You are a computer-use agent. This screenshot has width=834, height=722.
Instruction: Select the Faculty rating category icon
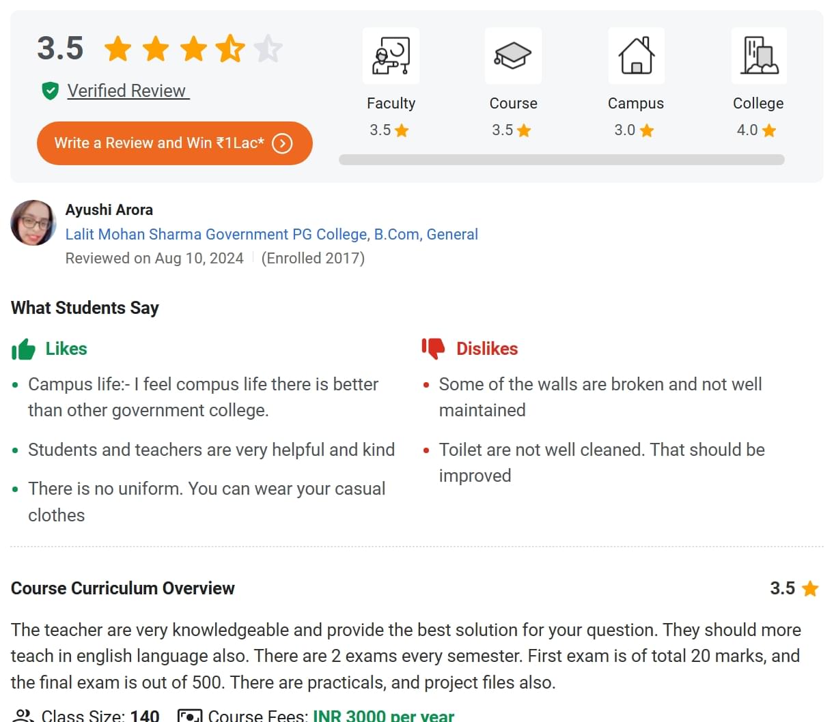pos(391,56)
